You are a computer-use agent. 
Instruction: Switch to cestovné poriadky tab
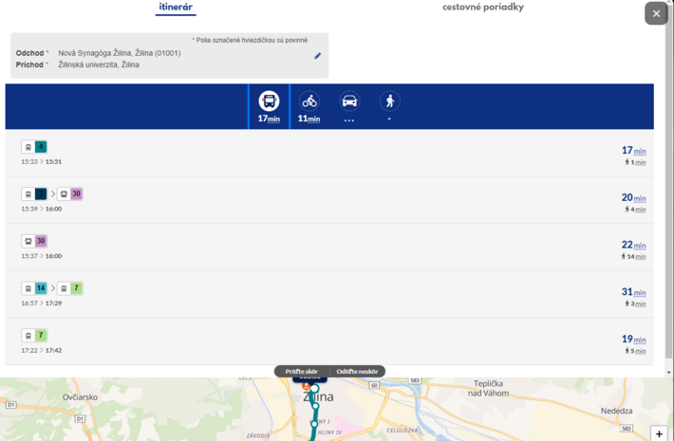482,8
